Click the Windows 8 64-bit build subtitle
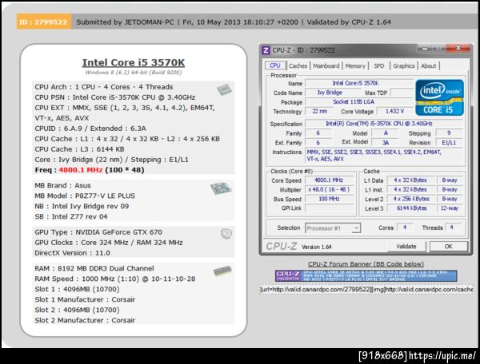This screenshot has height=364, width=480. pos(134,73)
